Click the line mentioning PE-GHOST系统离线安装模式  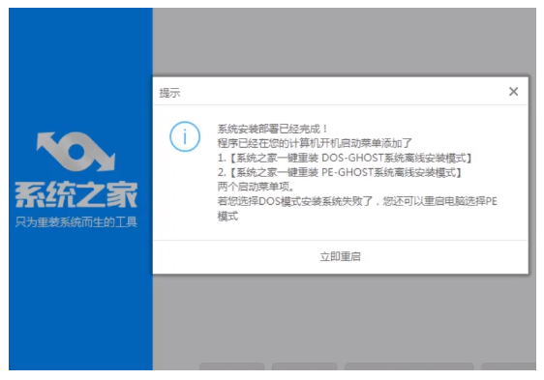click(x=340, y=172)
